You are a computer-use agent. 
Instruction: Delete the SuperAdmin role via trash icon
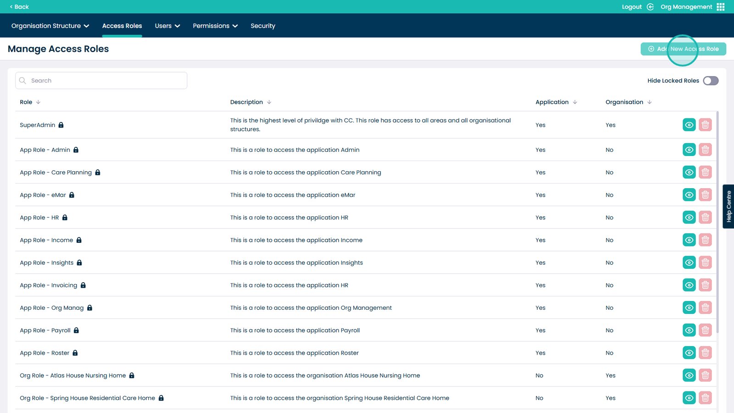(x=705, y=125)
